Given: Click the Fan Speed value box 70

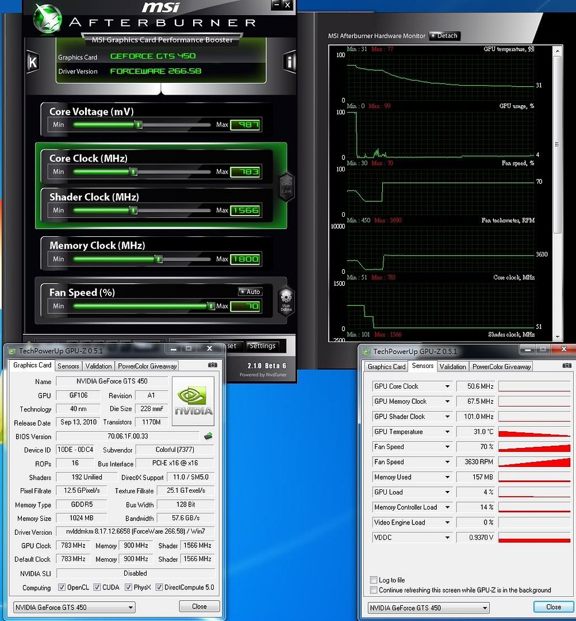Looking at the screenshot, I should [x=245, y=306].
